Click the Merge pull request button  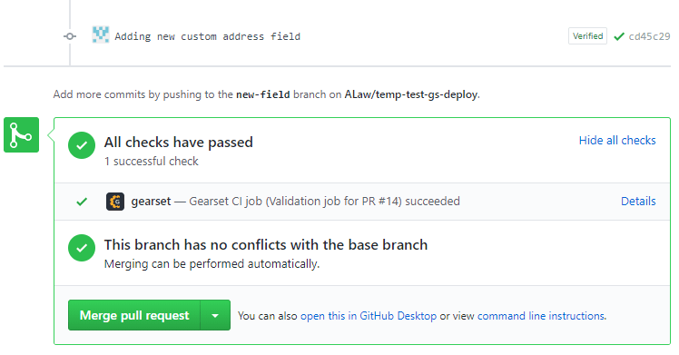[134, 315]
